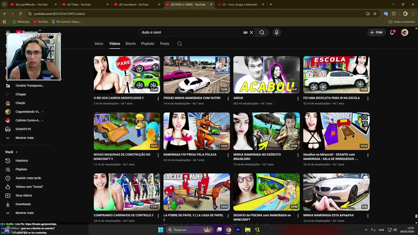Open Vídeos com "Gostei" in the sidebar

coord(29,187)
